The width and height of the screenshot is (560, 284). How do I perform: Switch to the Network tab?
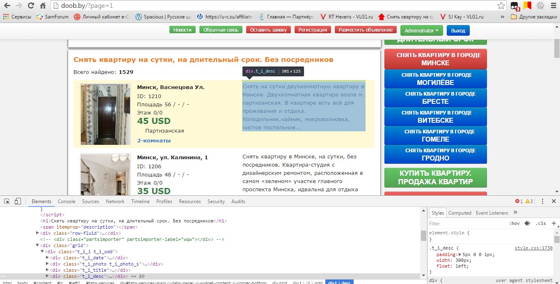(115, 202)
